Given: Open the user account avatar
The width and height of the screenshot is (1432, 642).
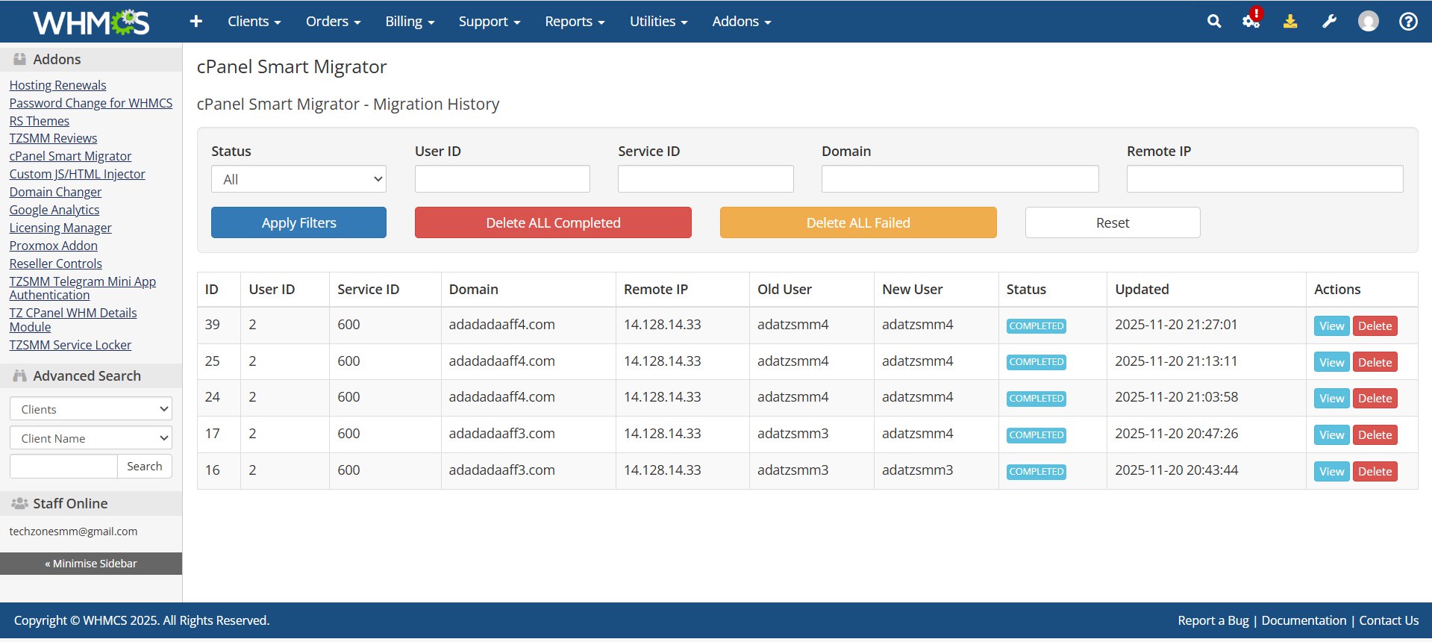Looking at the screenshot, I should (x=1369, y=22).
